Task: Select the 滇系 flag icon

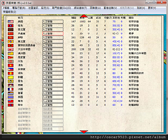Action: 10,65
